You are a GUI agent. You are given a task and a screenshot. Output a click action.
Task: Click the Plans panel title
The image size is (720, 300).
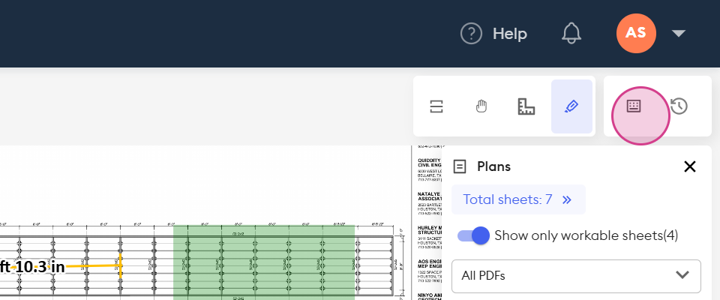coord(493,166)
